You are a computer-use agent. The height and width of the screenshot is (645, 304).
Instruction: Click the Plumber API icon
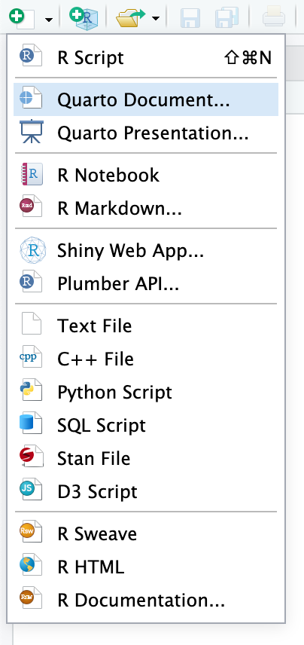[31, 282]
